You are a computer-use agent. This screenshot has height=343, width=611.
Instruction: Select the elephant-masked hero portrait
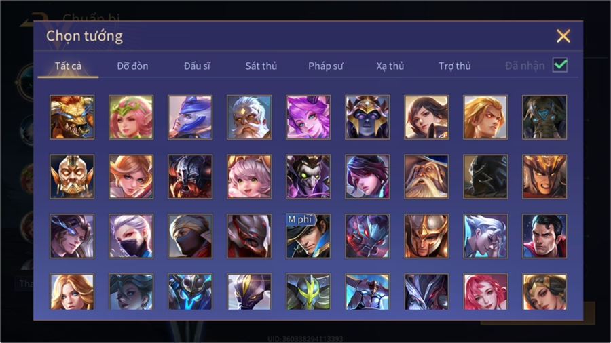coord(544,117)
